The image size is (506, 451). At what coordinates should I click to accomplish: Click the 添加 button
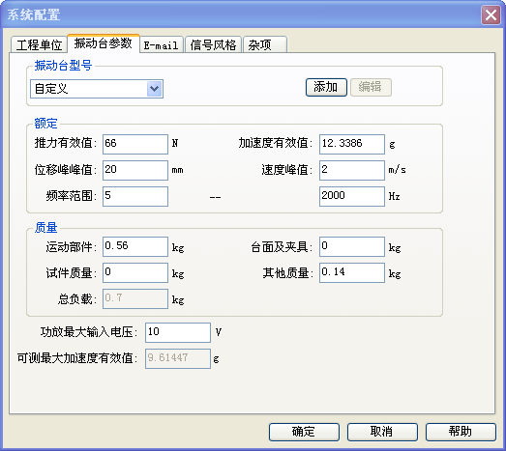(326, 87)
